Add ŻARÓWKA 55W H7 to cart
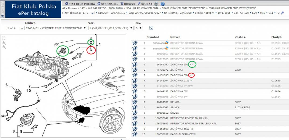The height and width of the screenshot is (140, 289). (135, 65)
